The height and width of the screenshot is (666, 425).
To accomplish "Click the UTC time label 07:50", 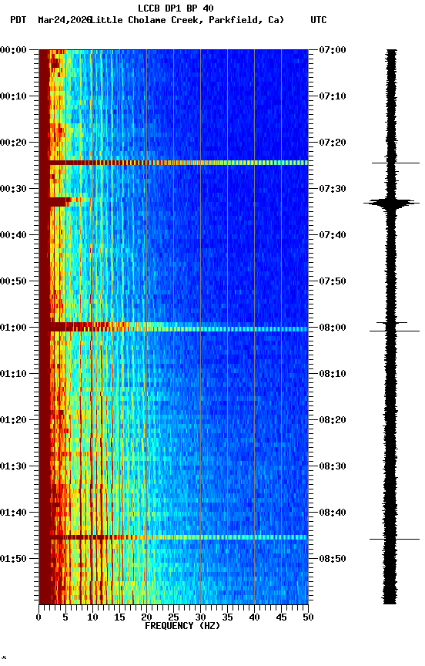I will coord(333,281).
